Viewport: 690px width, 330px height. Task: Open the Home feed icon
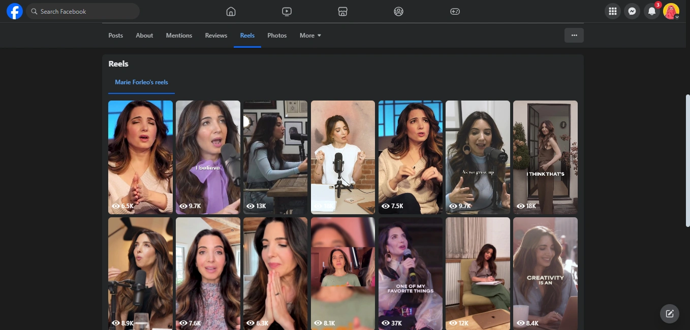231,11
